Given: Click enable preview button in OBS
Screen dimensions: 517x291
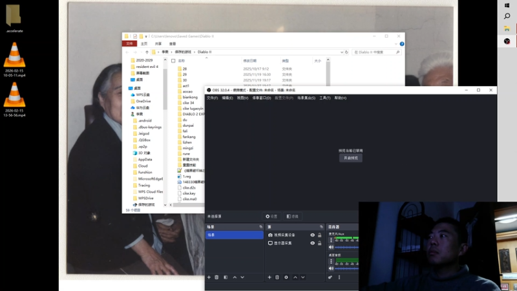Looking at the screenshot, I should coord(350,158).
